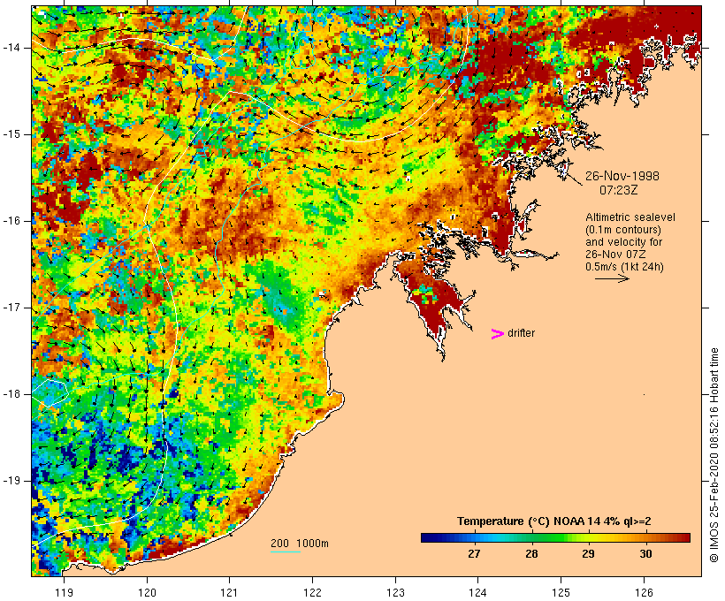Click the dark blue end of temperature colorbar
Image resolution: width=725 pixels, height=601 pixels.
[428, 537]
